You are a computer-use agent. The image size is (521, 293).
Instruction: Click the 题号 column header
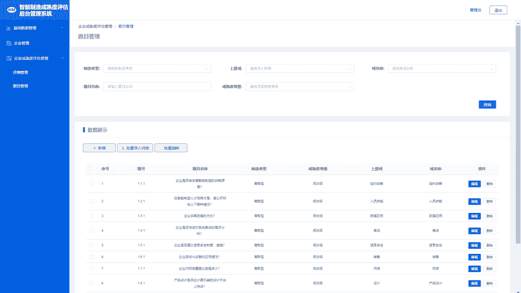click(141, 169)
